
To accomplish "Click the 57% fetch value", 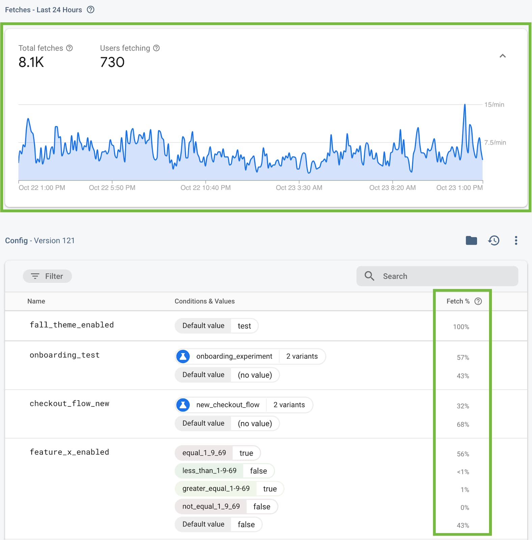I will point(463,357).
